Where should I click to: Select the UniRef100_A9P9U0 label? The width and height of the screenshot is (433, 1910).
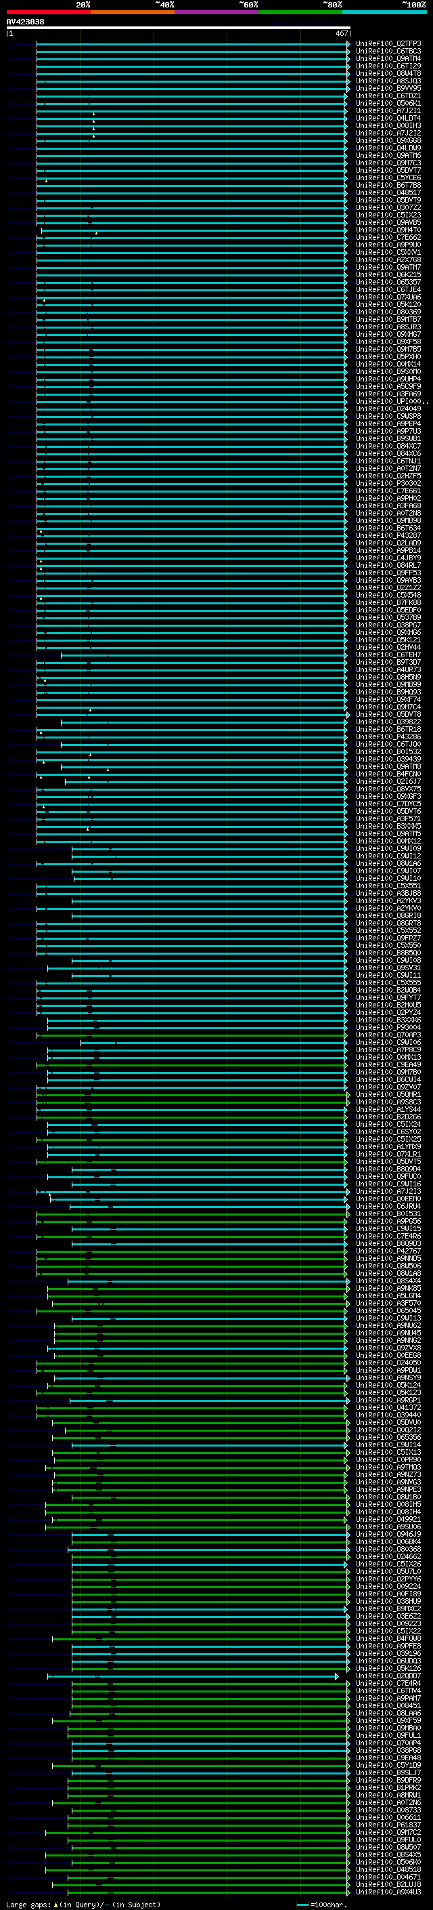388,245
